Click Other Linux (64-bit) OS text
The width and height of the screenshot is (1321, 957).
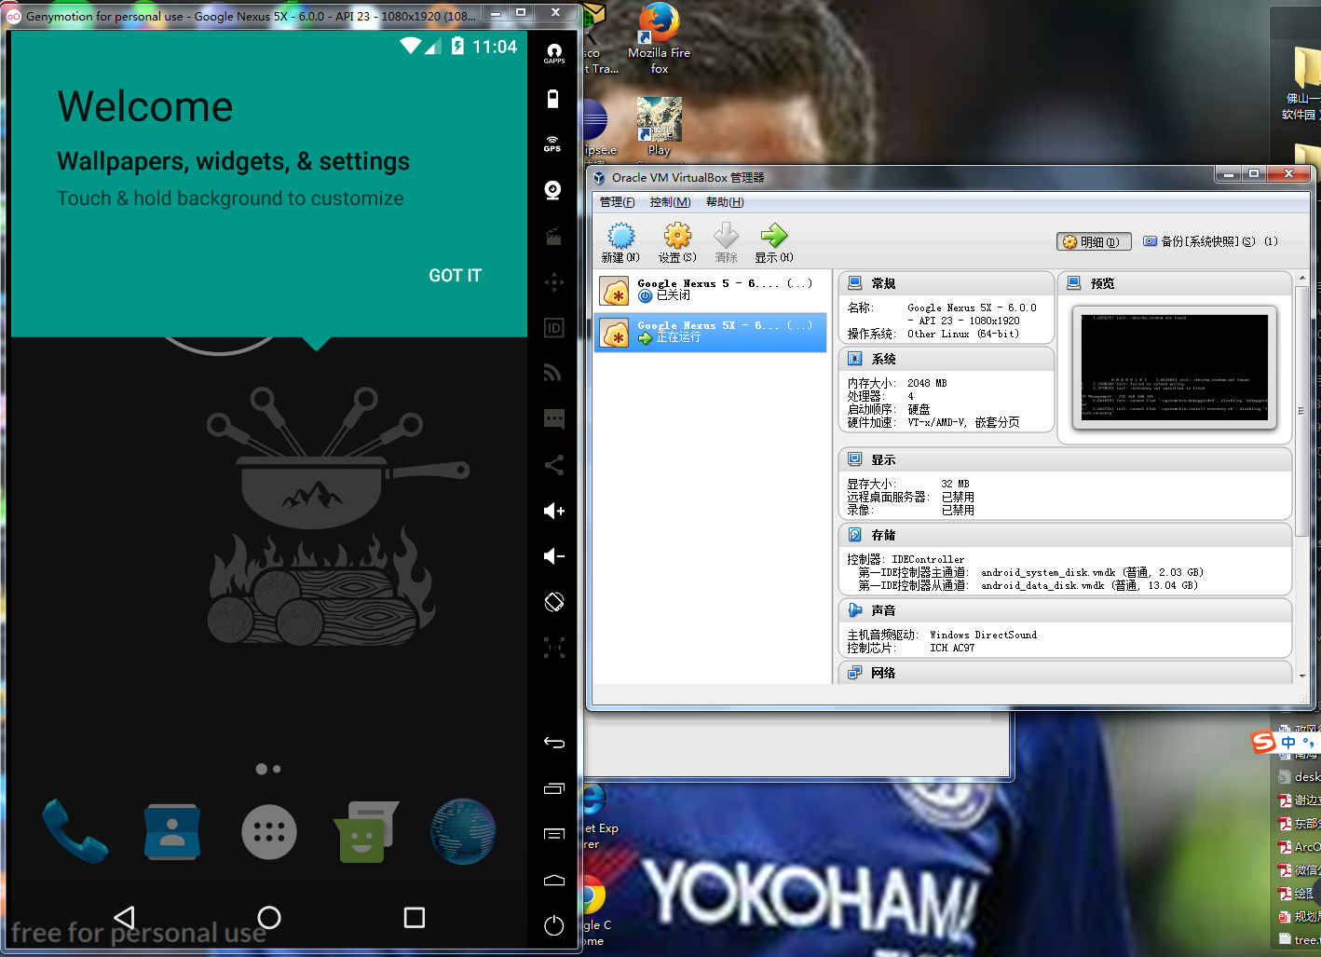coord(963,334)
